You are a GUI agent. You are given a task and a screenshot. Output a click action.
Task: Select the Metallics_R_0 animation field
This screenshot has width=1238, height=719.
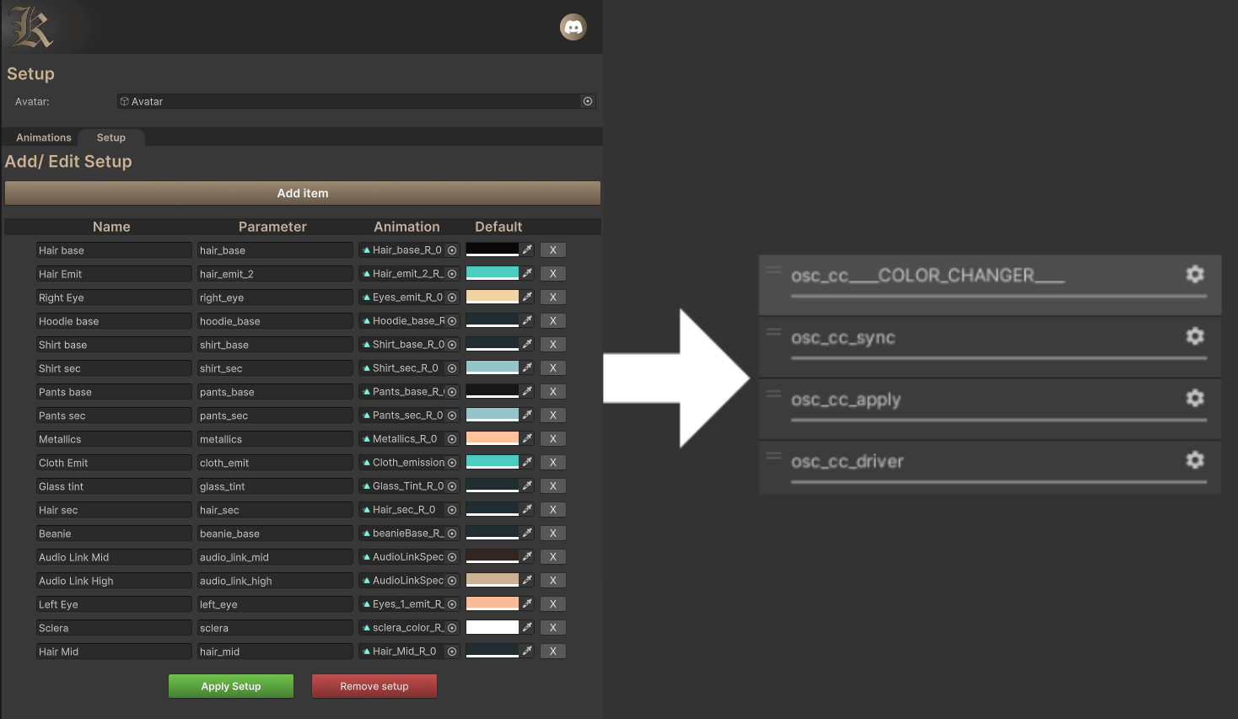[x=409, y=439]
